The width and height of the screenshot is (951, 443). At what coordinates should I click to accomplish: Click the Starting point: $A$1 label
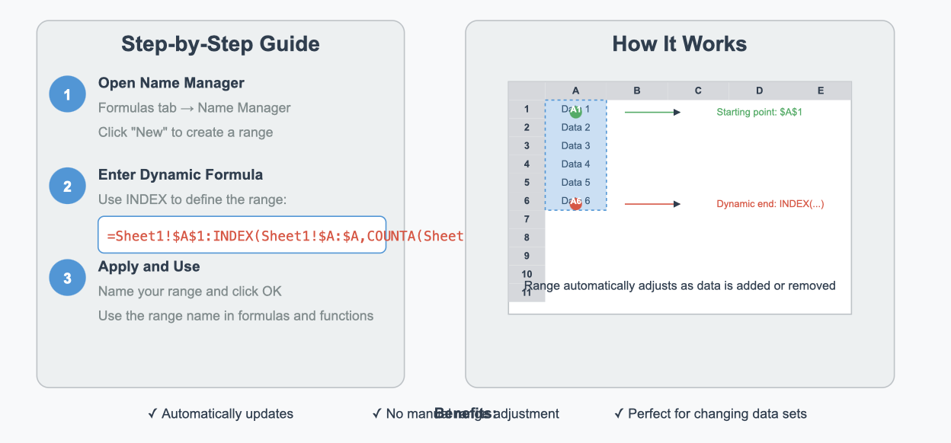760,112
